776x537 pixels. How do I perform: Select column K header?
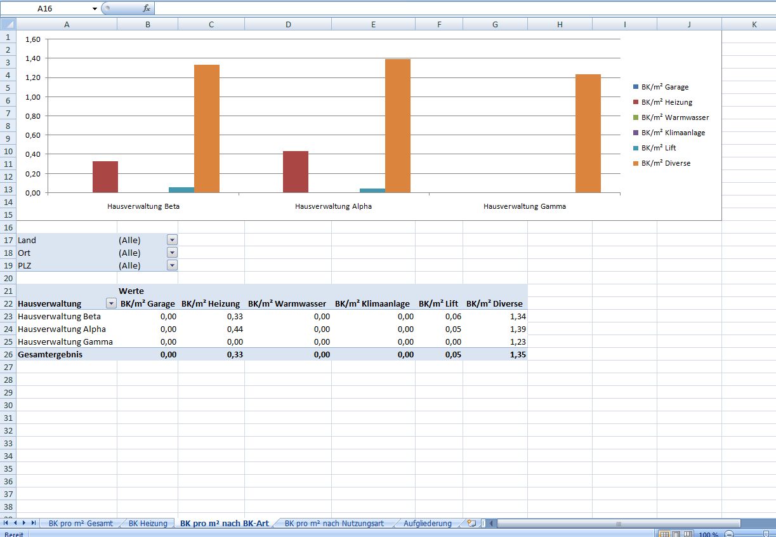(x=754, y=24)
